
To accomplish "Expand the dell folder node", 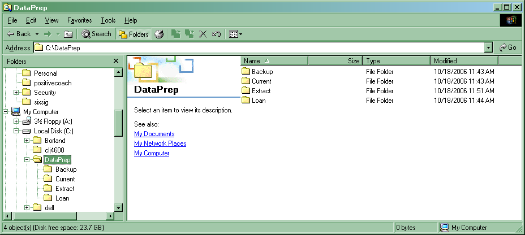I will click(x=27, y=208).
